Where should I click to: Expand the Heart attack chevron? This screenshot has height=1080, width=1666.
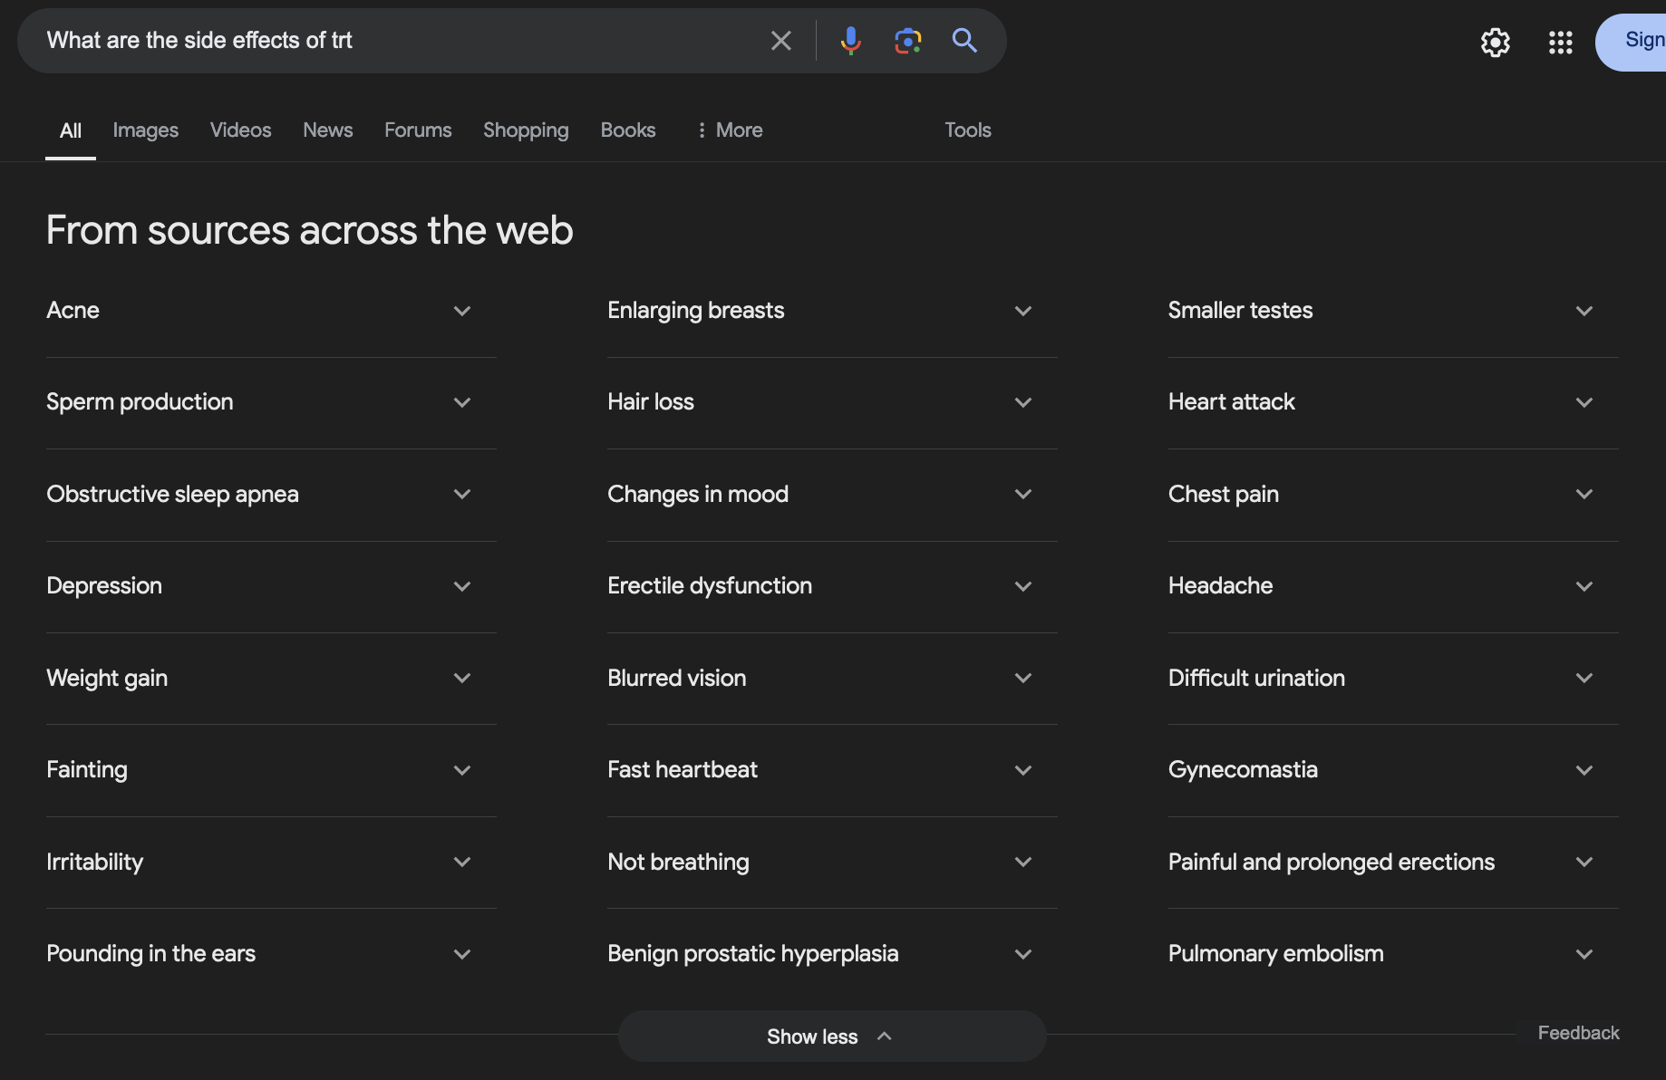[x=1584, y=402]
